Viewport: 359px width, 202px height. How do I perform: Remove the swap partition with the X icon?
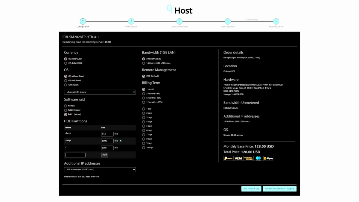(121, 141)
